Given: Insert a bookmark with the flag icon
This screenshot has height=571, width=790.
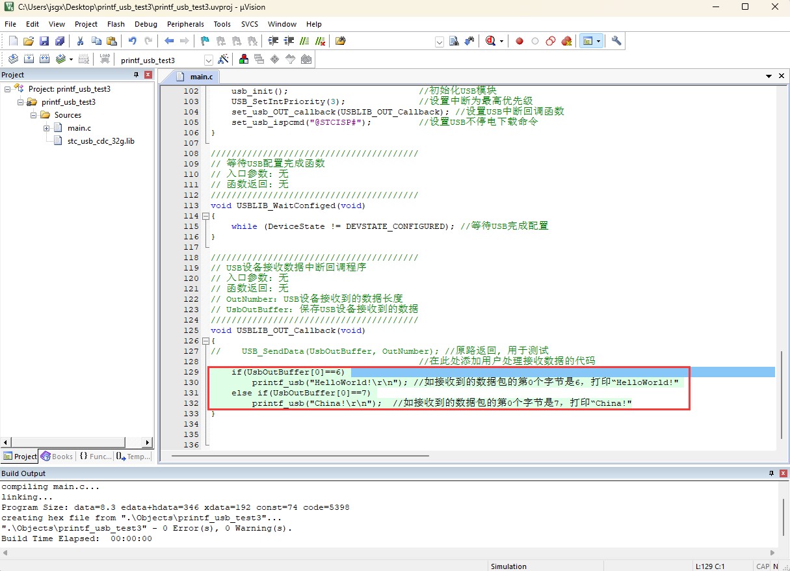Looking at the screenshot, I should pos(205,41).
